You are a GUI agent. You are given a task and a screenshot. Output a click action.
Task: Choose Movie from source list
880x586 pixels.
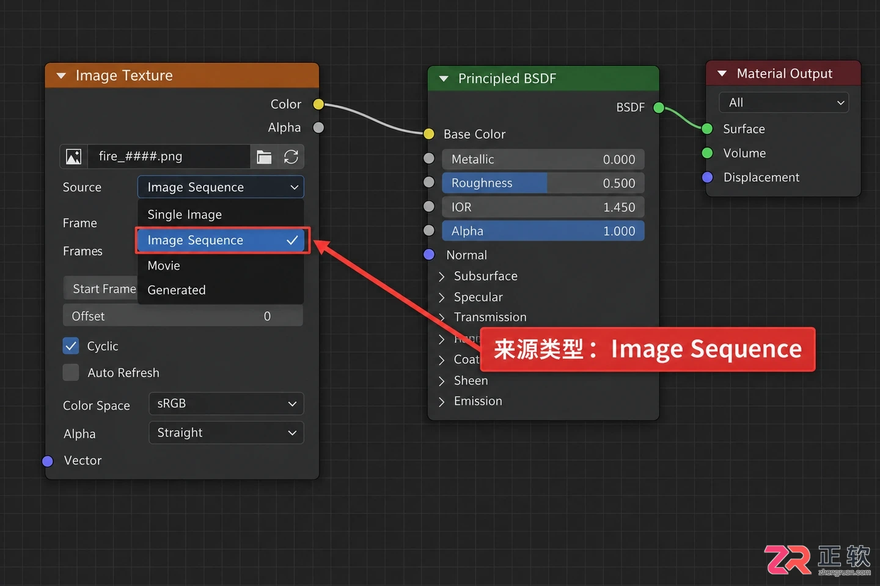coord(221,266)
